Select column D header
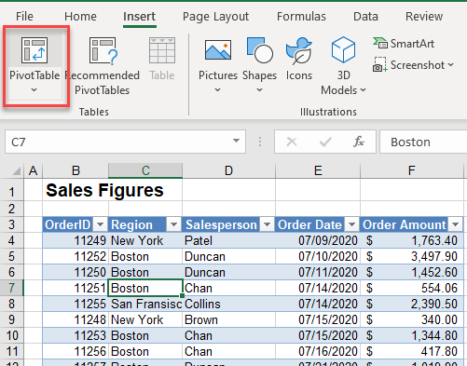Viewport: 467px width, 366px height. tap(228, 170)
